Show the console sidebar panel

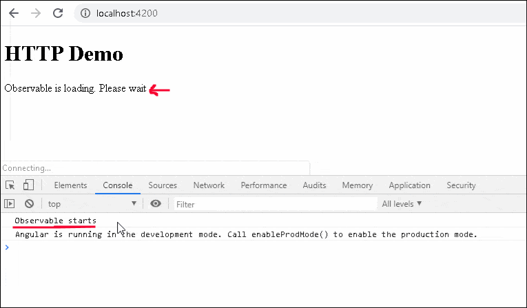[x=10, y=204]
